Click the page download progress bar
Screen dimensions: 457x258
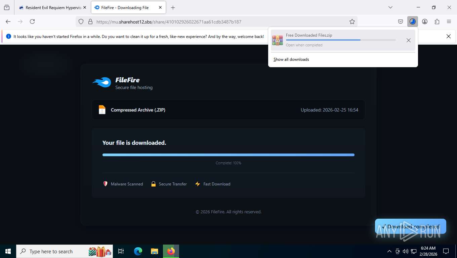(x=229, y=155)
